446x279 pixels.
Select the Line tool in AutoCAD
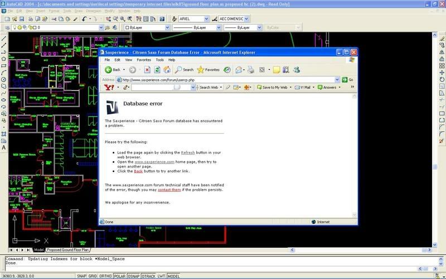[4, 39]
